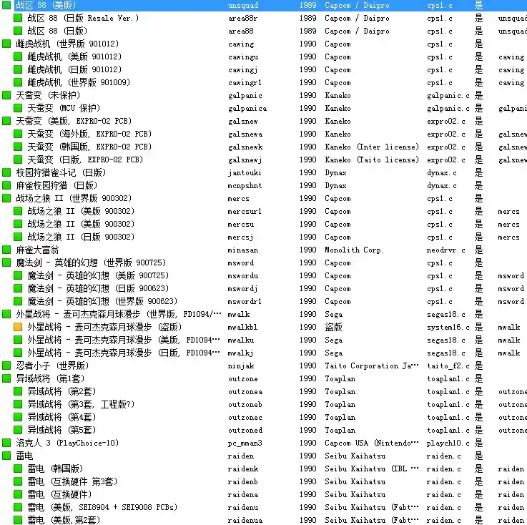The height and width of the screenshot is (525, 527).
Task: Select 异域战将 (第4套) entry
Action: (61, 417)
